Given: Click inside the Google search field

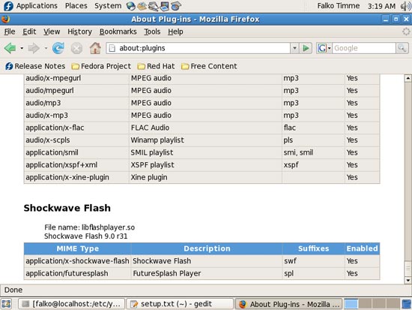Looking at the screenshot, I should [x=363, y=48].
